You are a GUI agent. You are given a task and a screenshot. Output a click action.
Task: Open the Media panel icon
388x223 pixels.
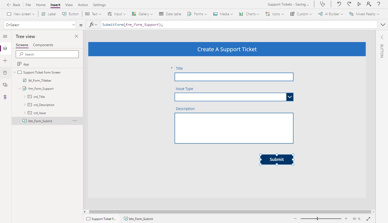click(5, 85)
